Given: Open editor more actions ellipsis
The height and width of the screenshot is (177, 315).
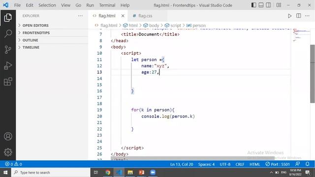Looking at the screenshot, I should 307,16.
